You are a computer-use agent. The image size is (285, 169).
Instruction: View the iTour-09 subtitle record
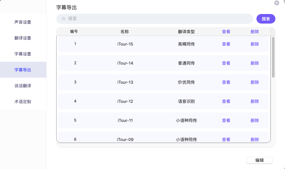point(226,139)
